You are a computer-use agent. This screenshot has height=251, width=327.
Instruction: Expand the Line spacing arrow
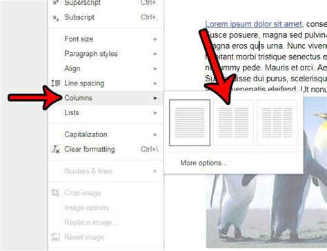[155, 83]
